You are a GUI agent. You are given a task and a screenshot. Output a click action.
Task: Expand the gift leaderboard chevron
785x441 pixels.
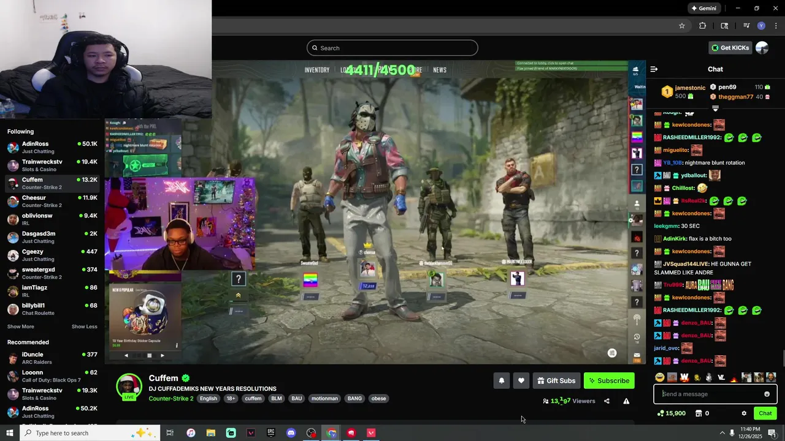tap(715, 108)
